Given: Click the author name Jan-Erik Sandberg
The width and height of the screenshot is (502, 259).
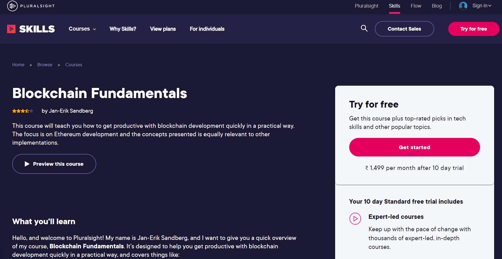Looking at the screenshot, I should 71,111.
